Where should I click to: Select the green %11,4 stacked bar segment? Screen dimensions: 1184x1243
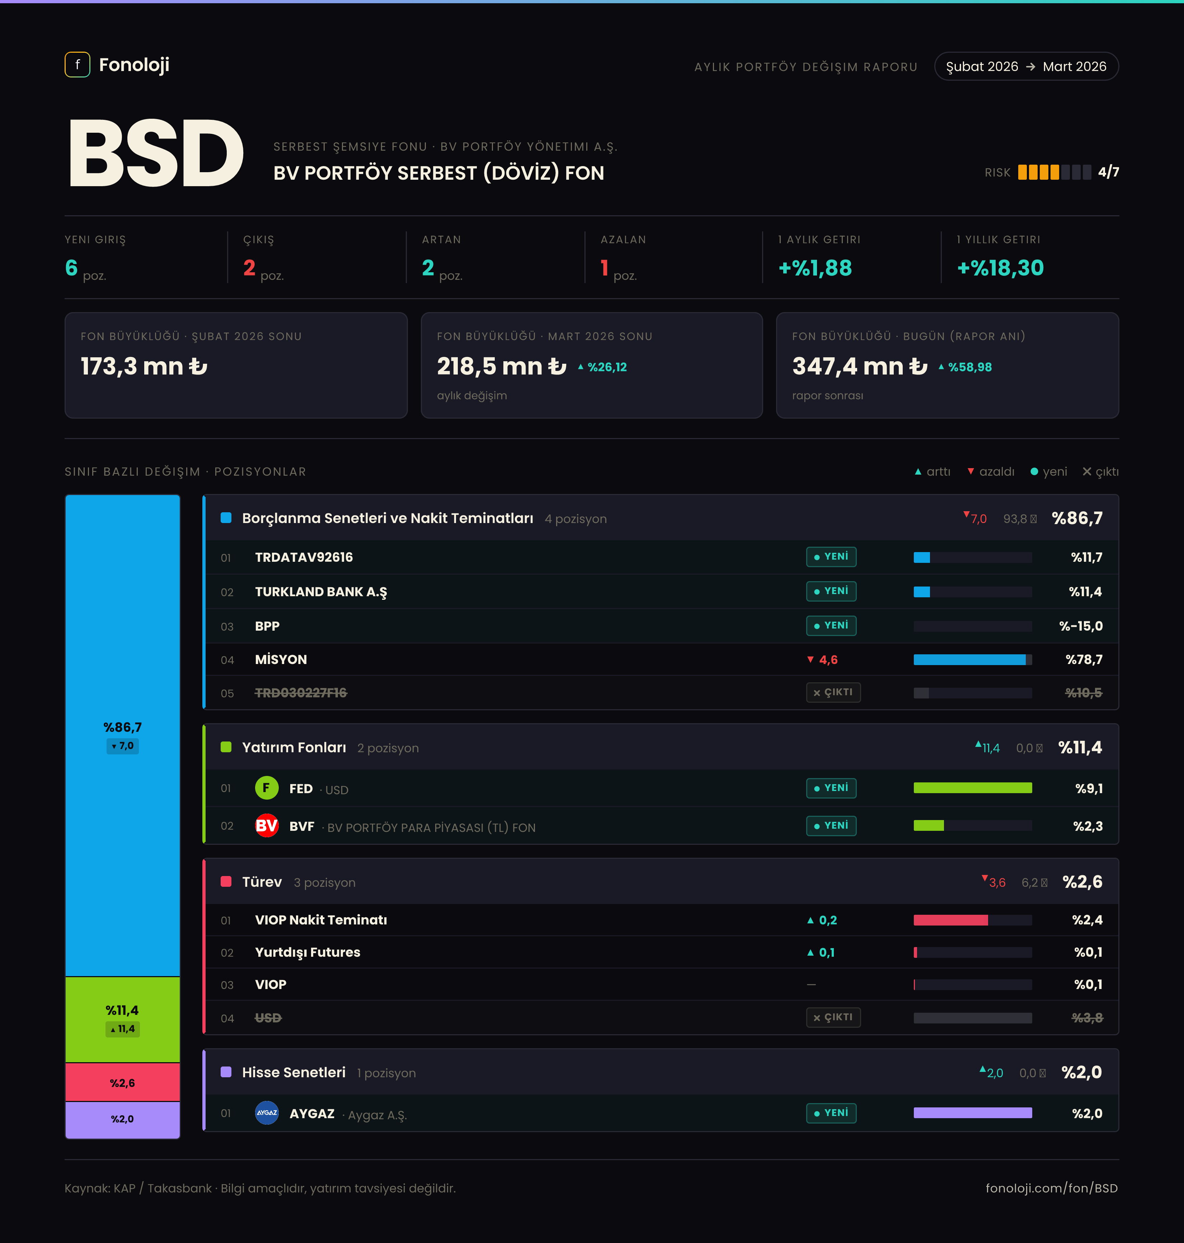(x=122, y=1020)
